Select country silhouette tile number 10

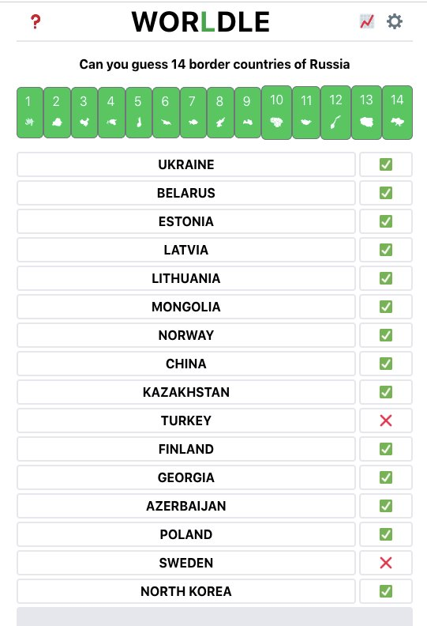pyautogui.click(x=276, y=112)
